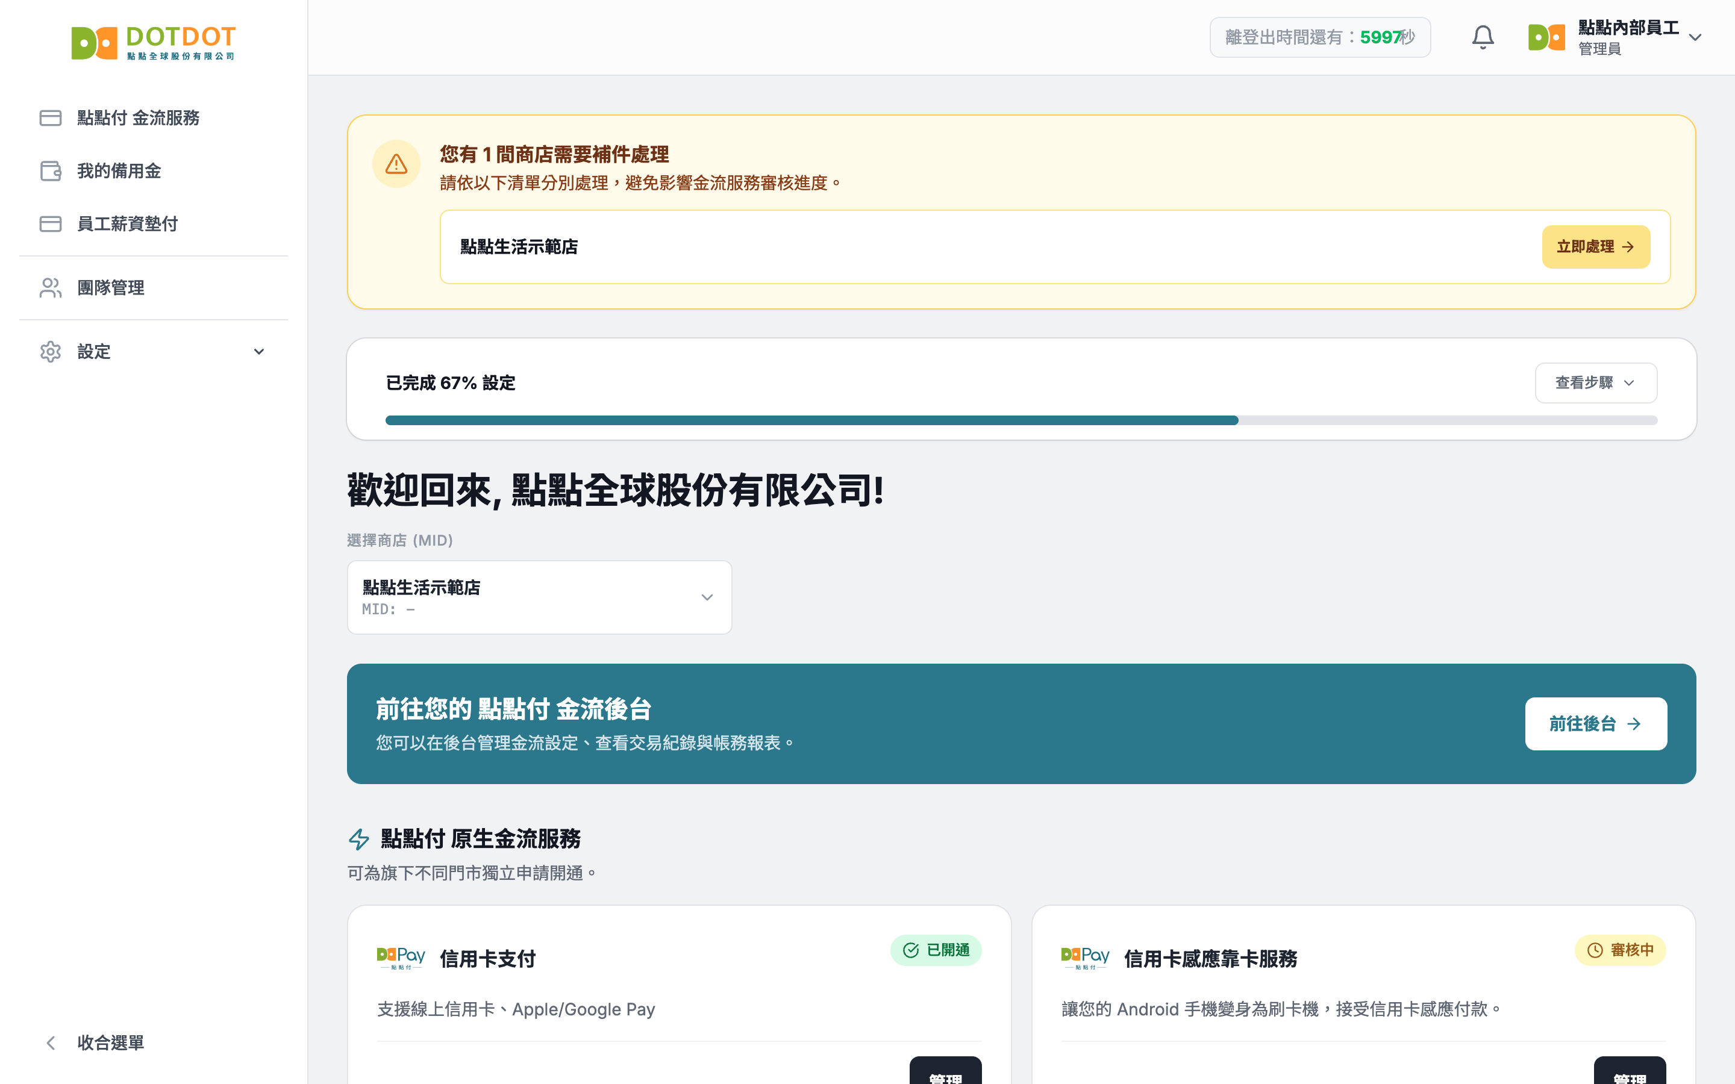Click the 前往您的 點點付 金流後台 heading
The image size is (1735, 1084).
(x=513, y=709)
